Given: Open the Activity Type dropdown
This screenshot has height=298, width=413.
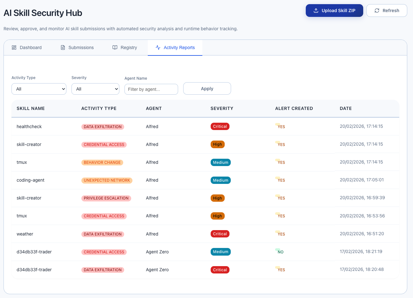Looking at the screenshot, I should point(39,89).
